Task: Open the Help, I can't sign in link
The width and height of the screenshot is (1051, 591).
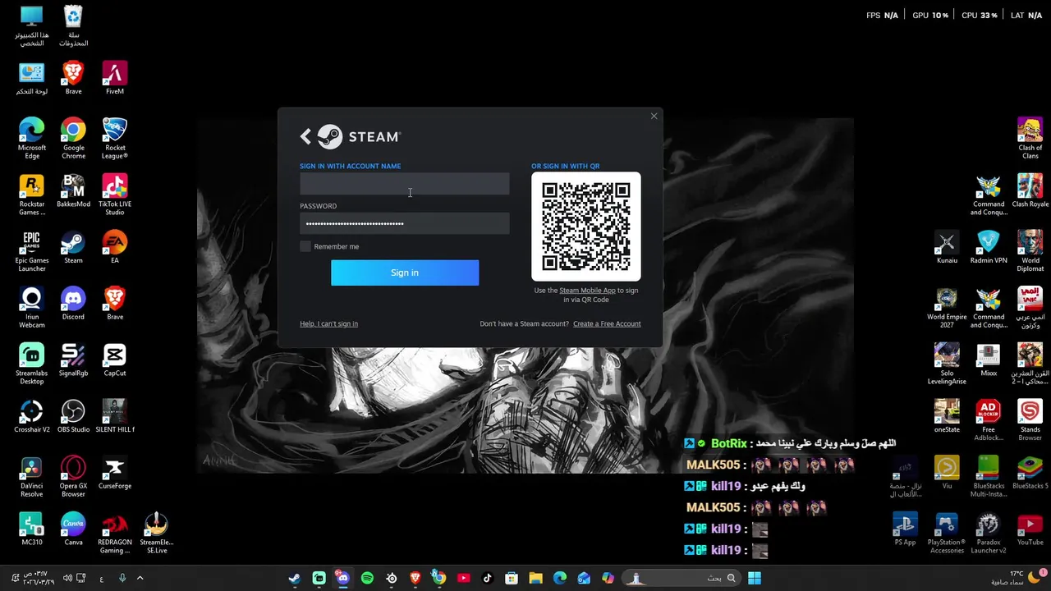Action: click(x=328, y=323)
